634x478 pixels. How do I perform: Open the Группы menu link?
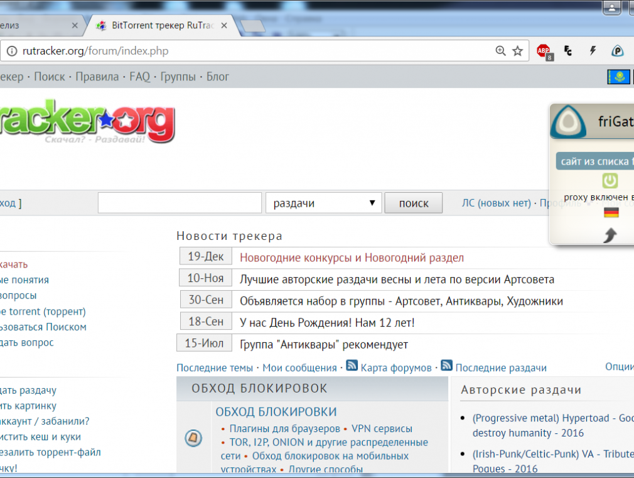[178, 77]
